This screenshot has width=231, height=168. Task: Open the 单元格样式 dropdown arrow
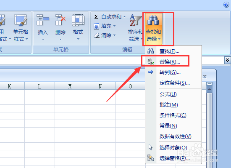tap(26, 39)
